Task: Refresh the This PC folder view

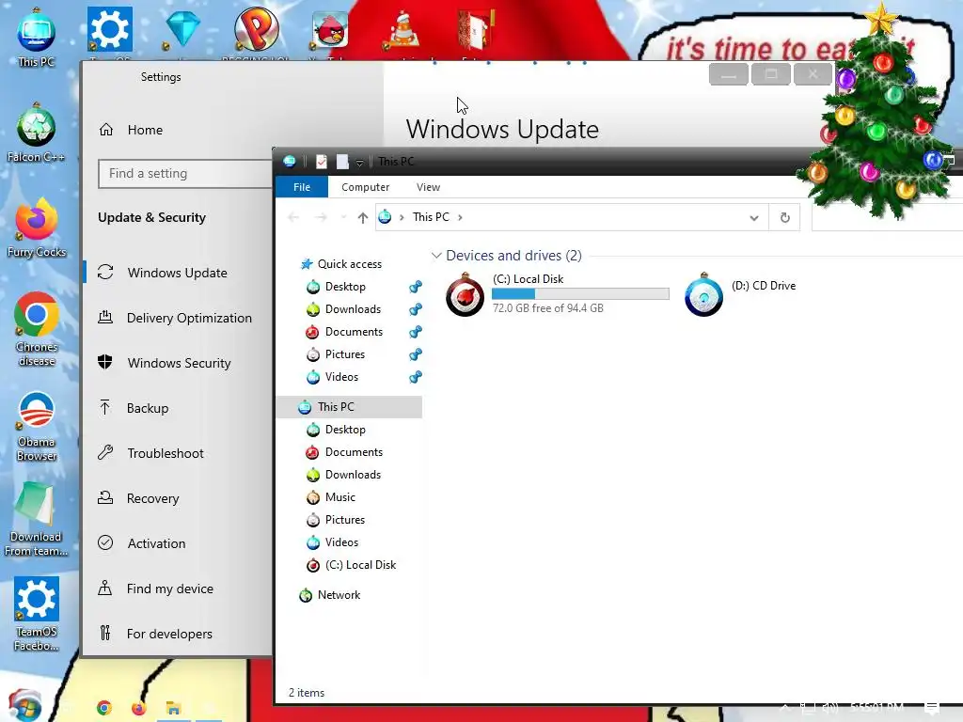Action: (785, 217)
